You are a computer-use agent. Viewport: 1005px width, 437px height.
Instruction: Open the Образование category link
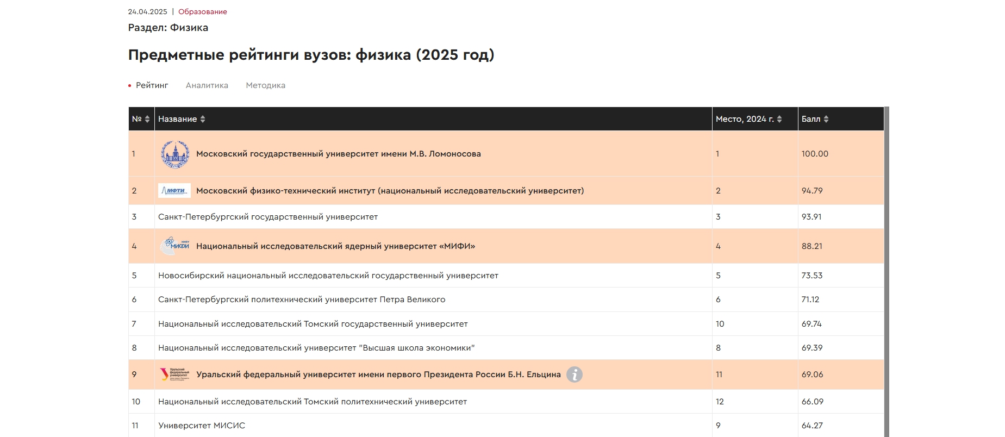tap(203, 11)
